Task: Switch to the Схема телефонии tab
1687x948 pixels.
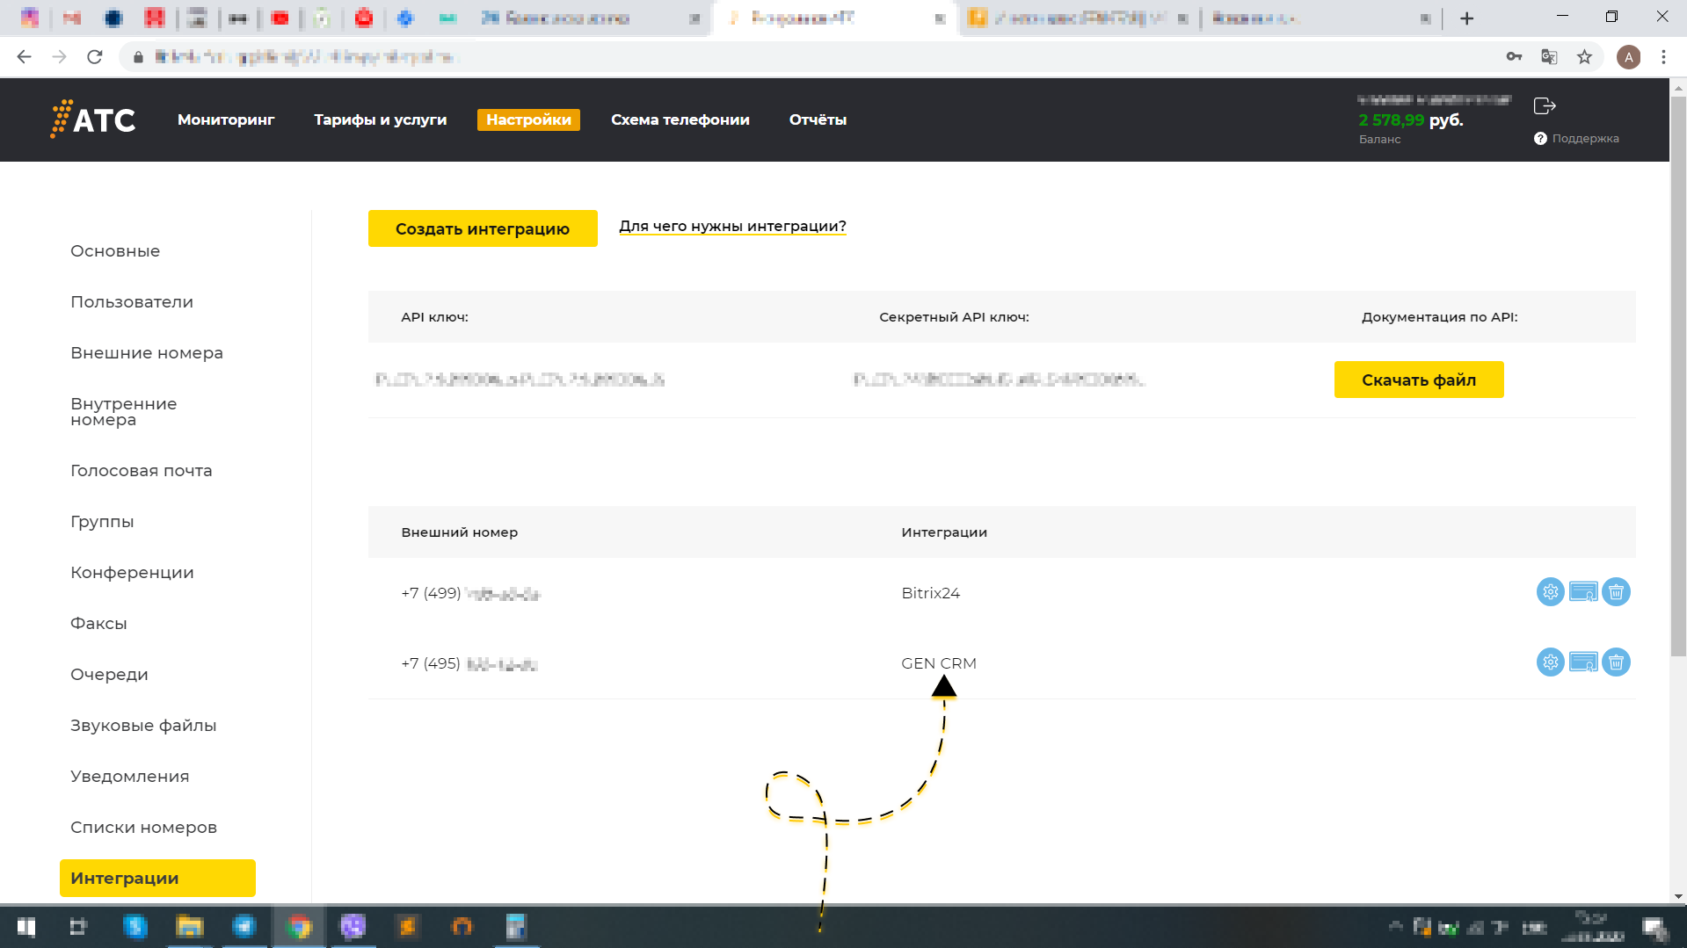Action: click(680, 119)
